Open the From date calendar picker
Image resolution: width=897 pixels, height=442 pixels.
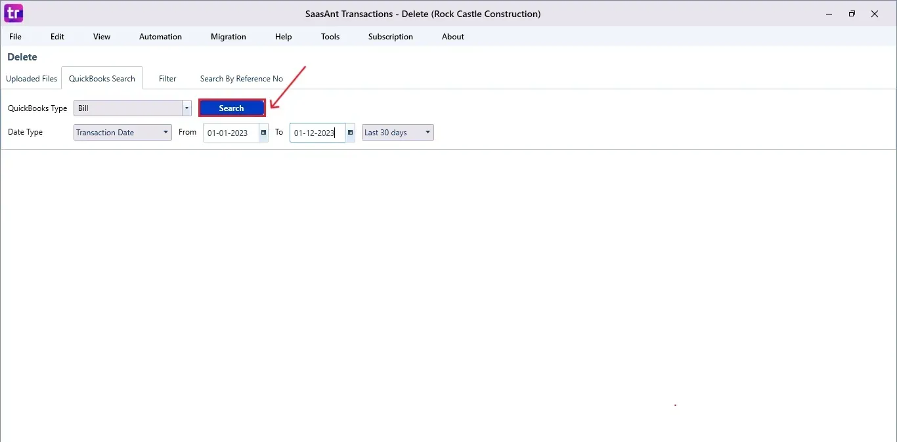(x=263, y=133)
